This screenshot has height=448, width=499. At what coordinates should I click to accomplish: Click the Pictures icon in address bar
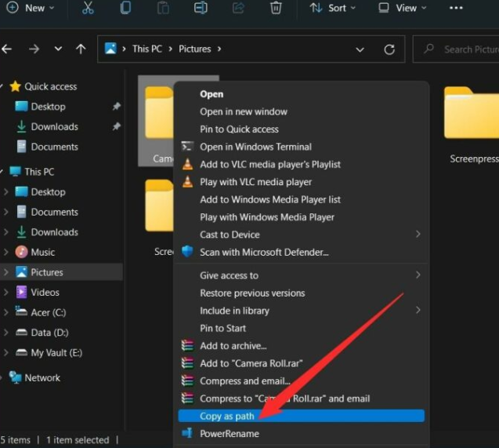pyautogui.click(x=110, y=49)
